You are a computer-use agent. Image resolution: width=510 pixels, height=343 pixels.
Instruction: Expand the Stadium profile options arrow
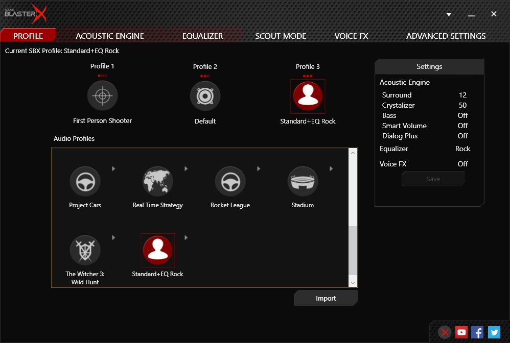(x=331, y=168)
